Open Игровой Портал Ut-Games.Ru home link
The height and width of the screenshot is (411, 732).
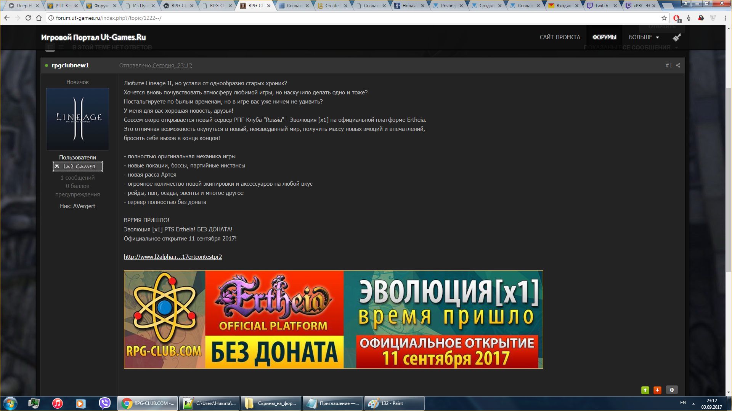coord(93,37)
